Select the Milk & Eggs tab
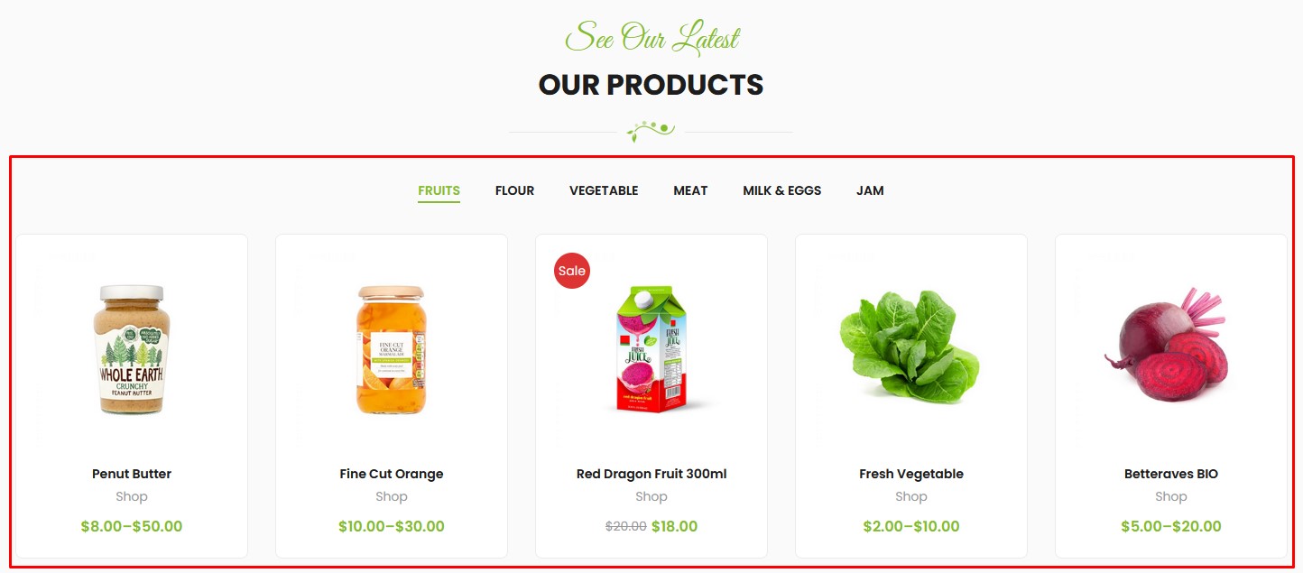Screen dimensions: 1303x573 pos(781,190)
